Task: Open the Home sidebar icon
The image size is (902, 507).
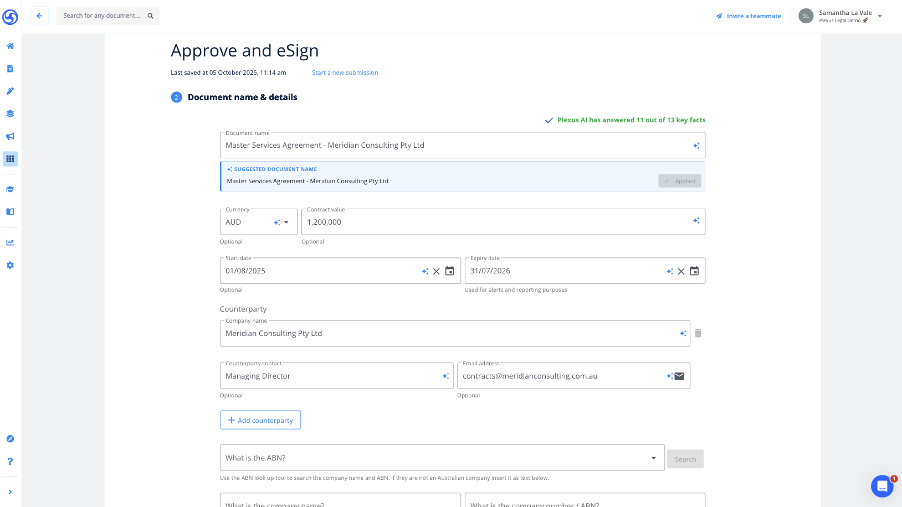Action: tap(10, 46)
